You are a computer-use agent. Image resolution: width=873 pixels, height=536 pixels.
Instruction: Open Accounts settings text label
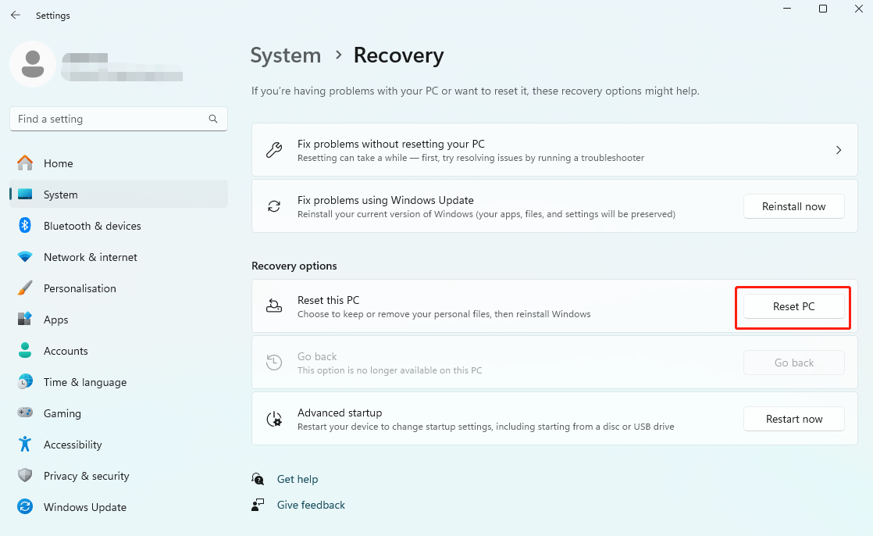66,351
